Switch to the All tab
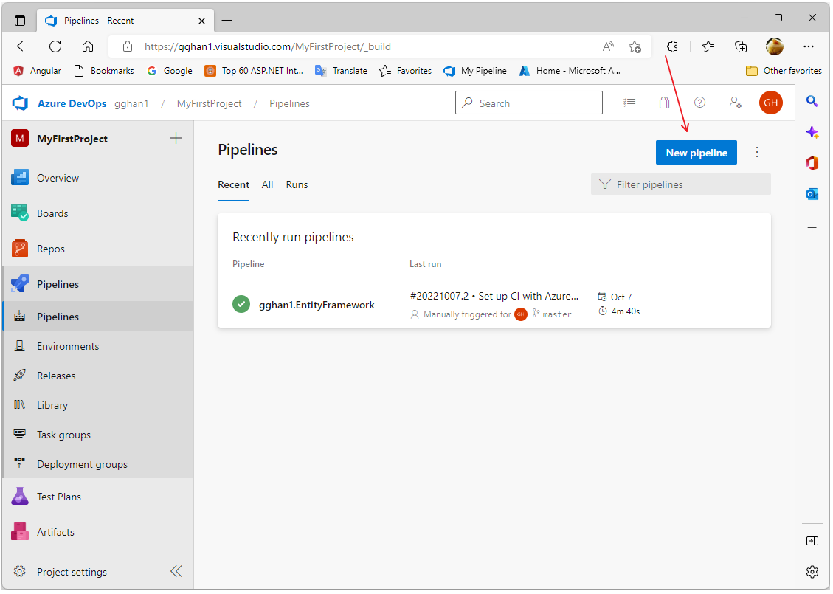The image size is (833, 594). [x=267, y=184]
